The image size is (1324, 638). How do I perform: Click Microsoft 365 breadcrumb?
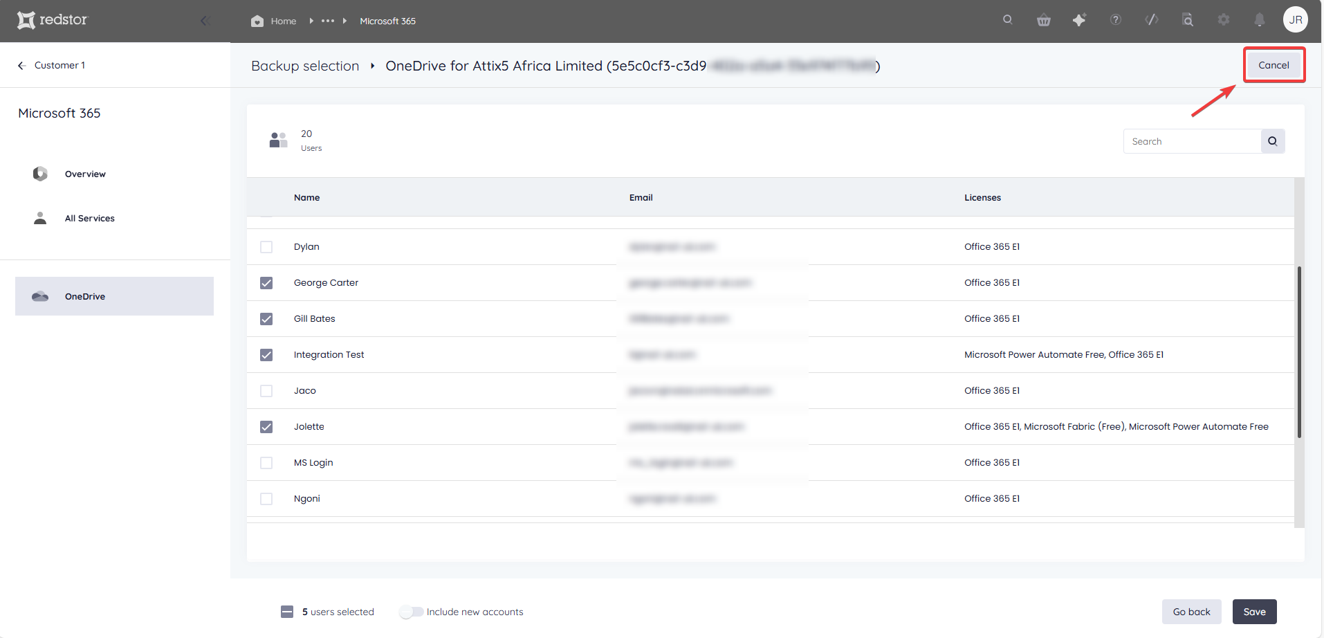pyautogui.click(x=387, y=21)
